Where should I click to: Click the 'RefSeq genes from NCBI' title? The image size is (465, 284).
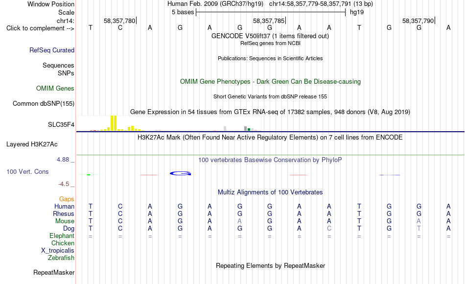271,43
